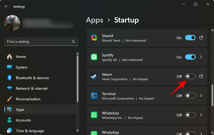Open Home in the sidebar
The image size is (214, 135).
coord(40,57)
